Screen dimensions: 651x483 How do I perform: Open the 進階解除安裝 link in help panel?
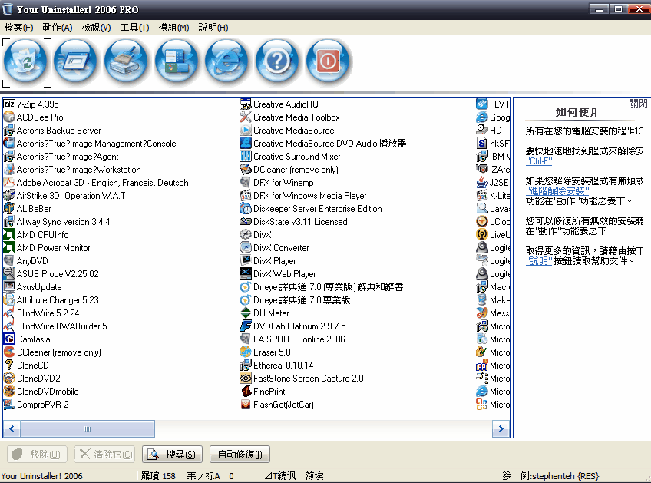(x=557, y=191)
